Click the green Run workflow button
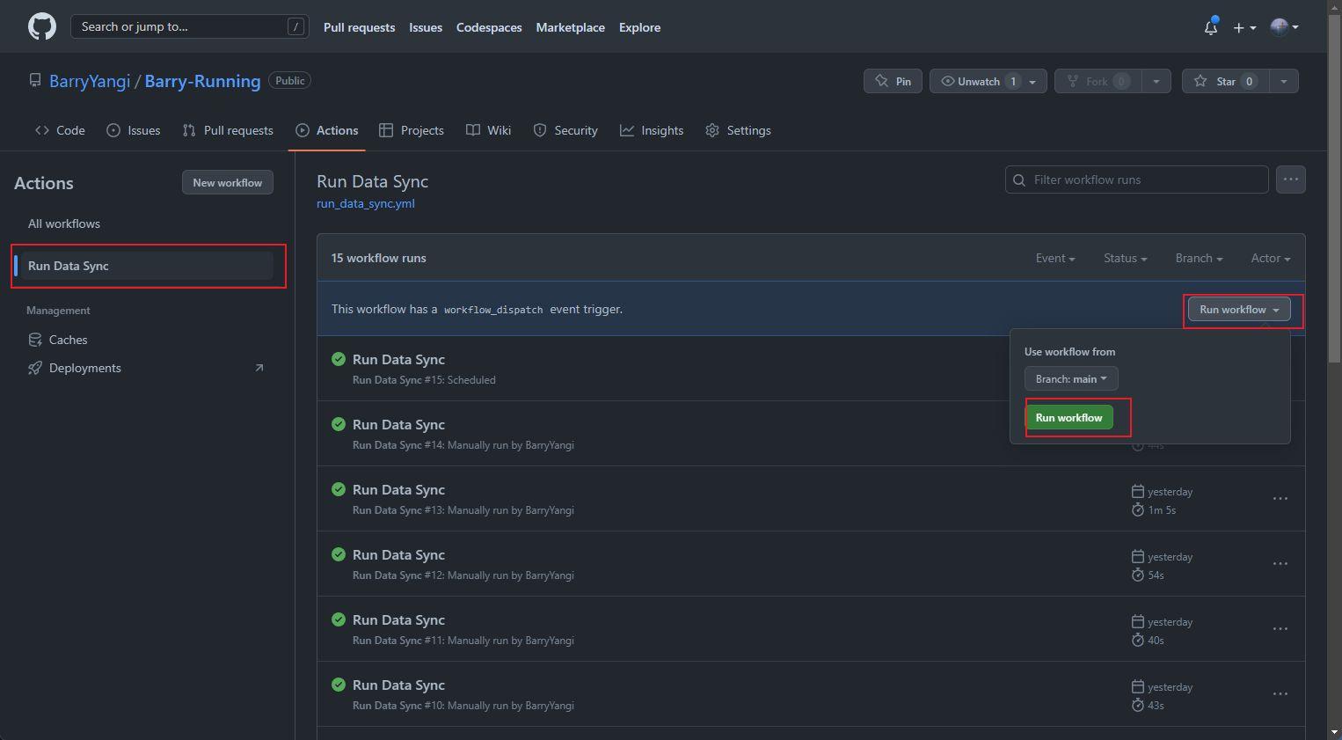 [1068, 417]
